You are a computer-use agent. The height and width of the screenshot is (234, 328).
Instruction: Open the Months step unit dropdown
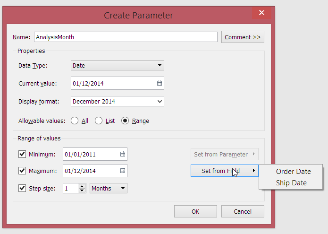(x=109, y=188)
